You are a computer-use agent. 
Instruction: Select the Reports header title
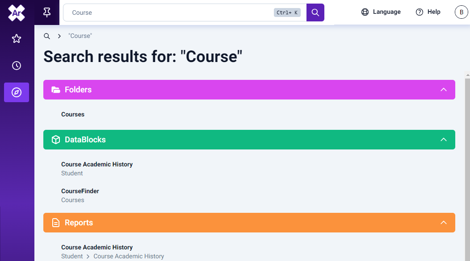(79, 223)
